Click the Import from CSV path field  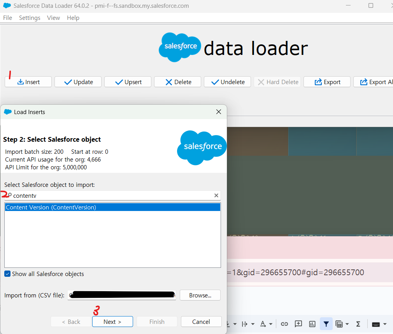click(121, 295)
